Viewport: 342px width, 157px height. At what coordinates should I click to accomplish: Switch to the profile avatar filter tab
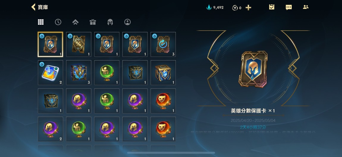127,22
